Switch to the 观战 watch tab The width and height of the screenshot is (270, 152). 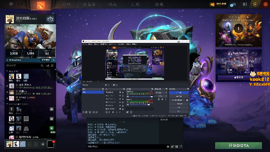tap(112, 4)
